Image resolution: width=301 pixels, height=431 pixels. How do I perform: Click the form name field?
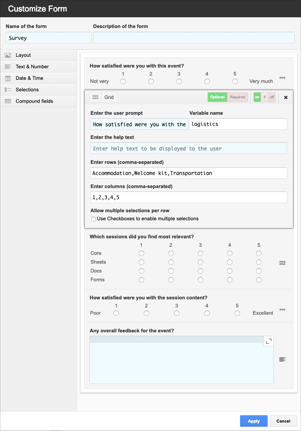coord(49,38)
